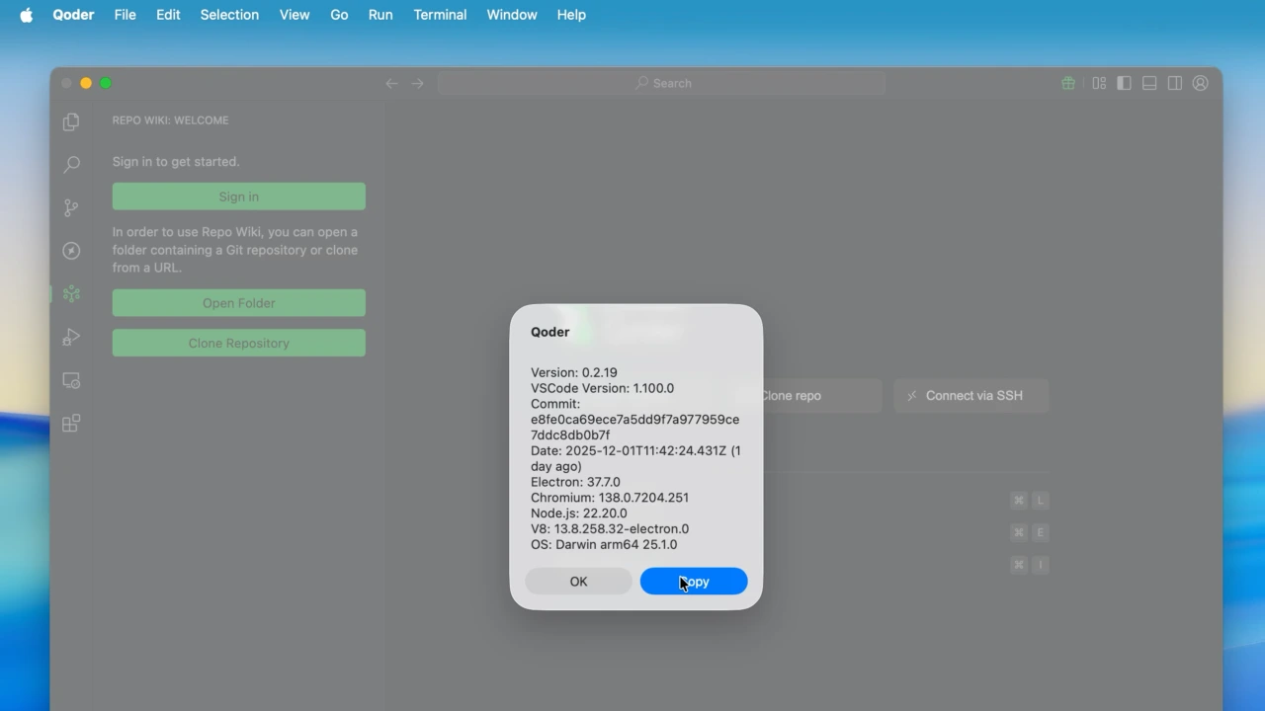The image size is (1265, 711).
Task: Open the Run and Debug icon
Action: [x=71, y=338]
